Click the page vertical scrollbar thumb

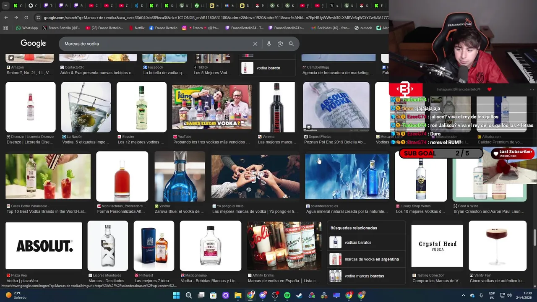534,238
